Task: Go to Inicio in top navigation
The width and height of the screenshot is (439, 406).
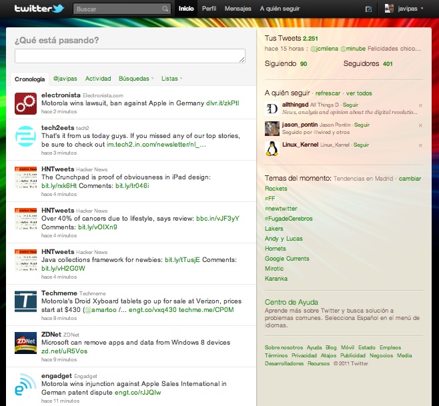Action: 186,9
